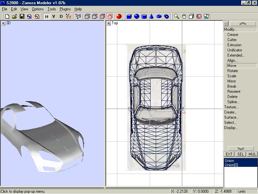The image size is (258, 194).
Task: Click the New file icon
Action: [7, 16]
